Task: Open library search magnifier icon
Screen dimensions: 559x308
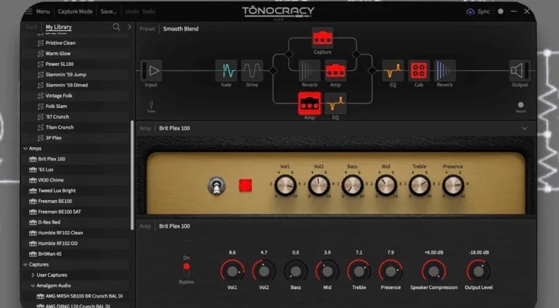Action: click(x=116, y=27)
